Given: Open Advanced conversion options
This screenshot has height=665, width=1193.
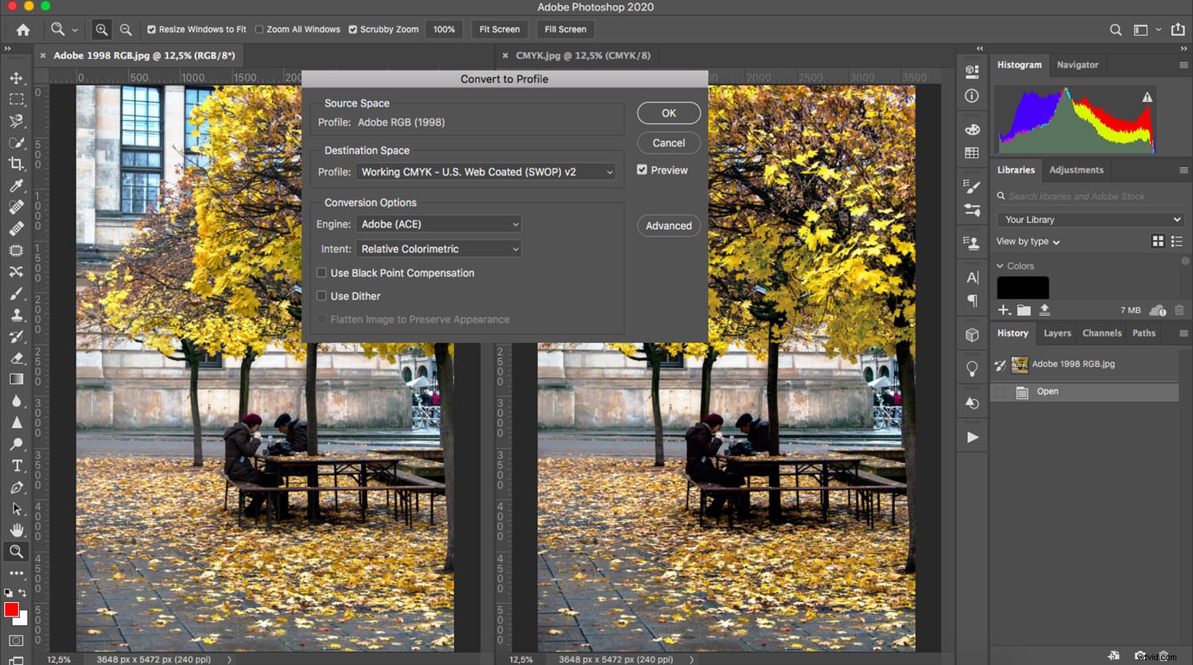Looking at the screenshot, I should pyautogui.click(x=668, y=225).
